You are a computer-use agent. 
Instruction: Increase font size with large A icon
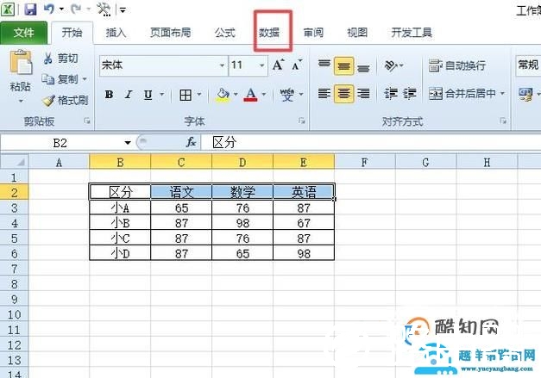pos(278,65)
